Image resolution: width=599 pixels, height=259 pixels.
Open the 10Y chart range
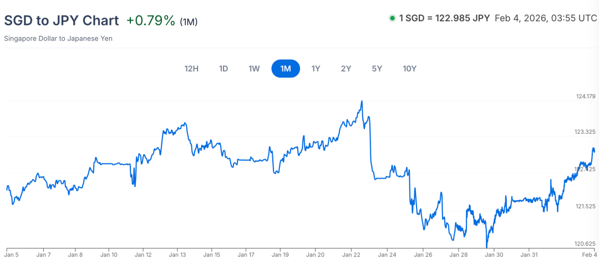tap(409, 69)
